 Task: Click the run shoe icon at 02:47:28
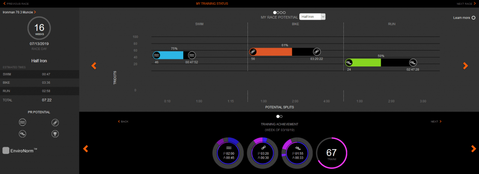[x=413, y=63]
